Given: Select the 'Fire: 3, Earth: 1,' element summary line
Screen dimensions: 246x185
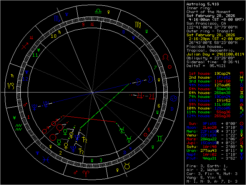Looking at the screenshot, I should (207, 166).
